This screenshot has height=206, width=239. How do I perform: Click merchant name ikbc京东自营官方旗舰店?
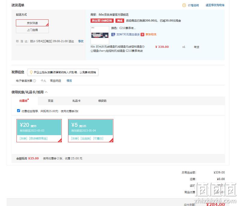(x=113, y=15)
